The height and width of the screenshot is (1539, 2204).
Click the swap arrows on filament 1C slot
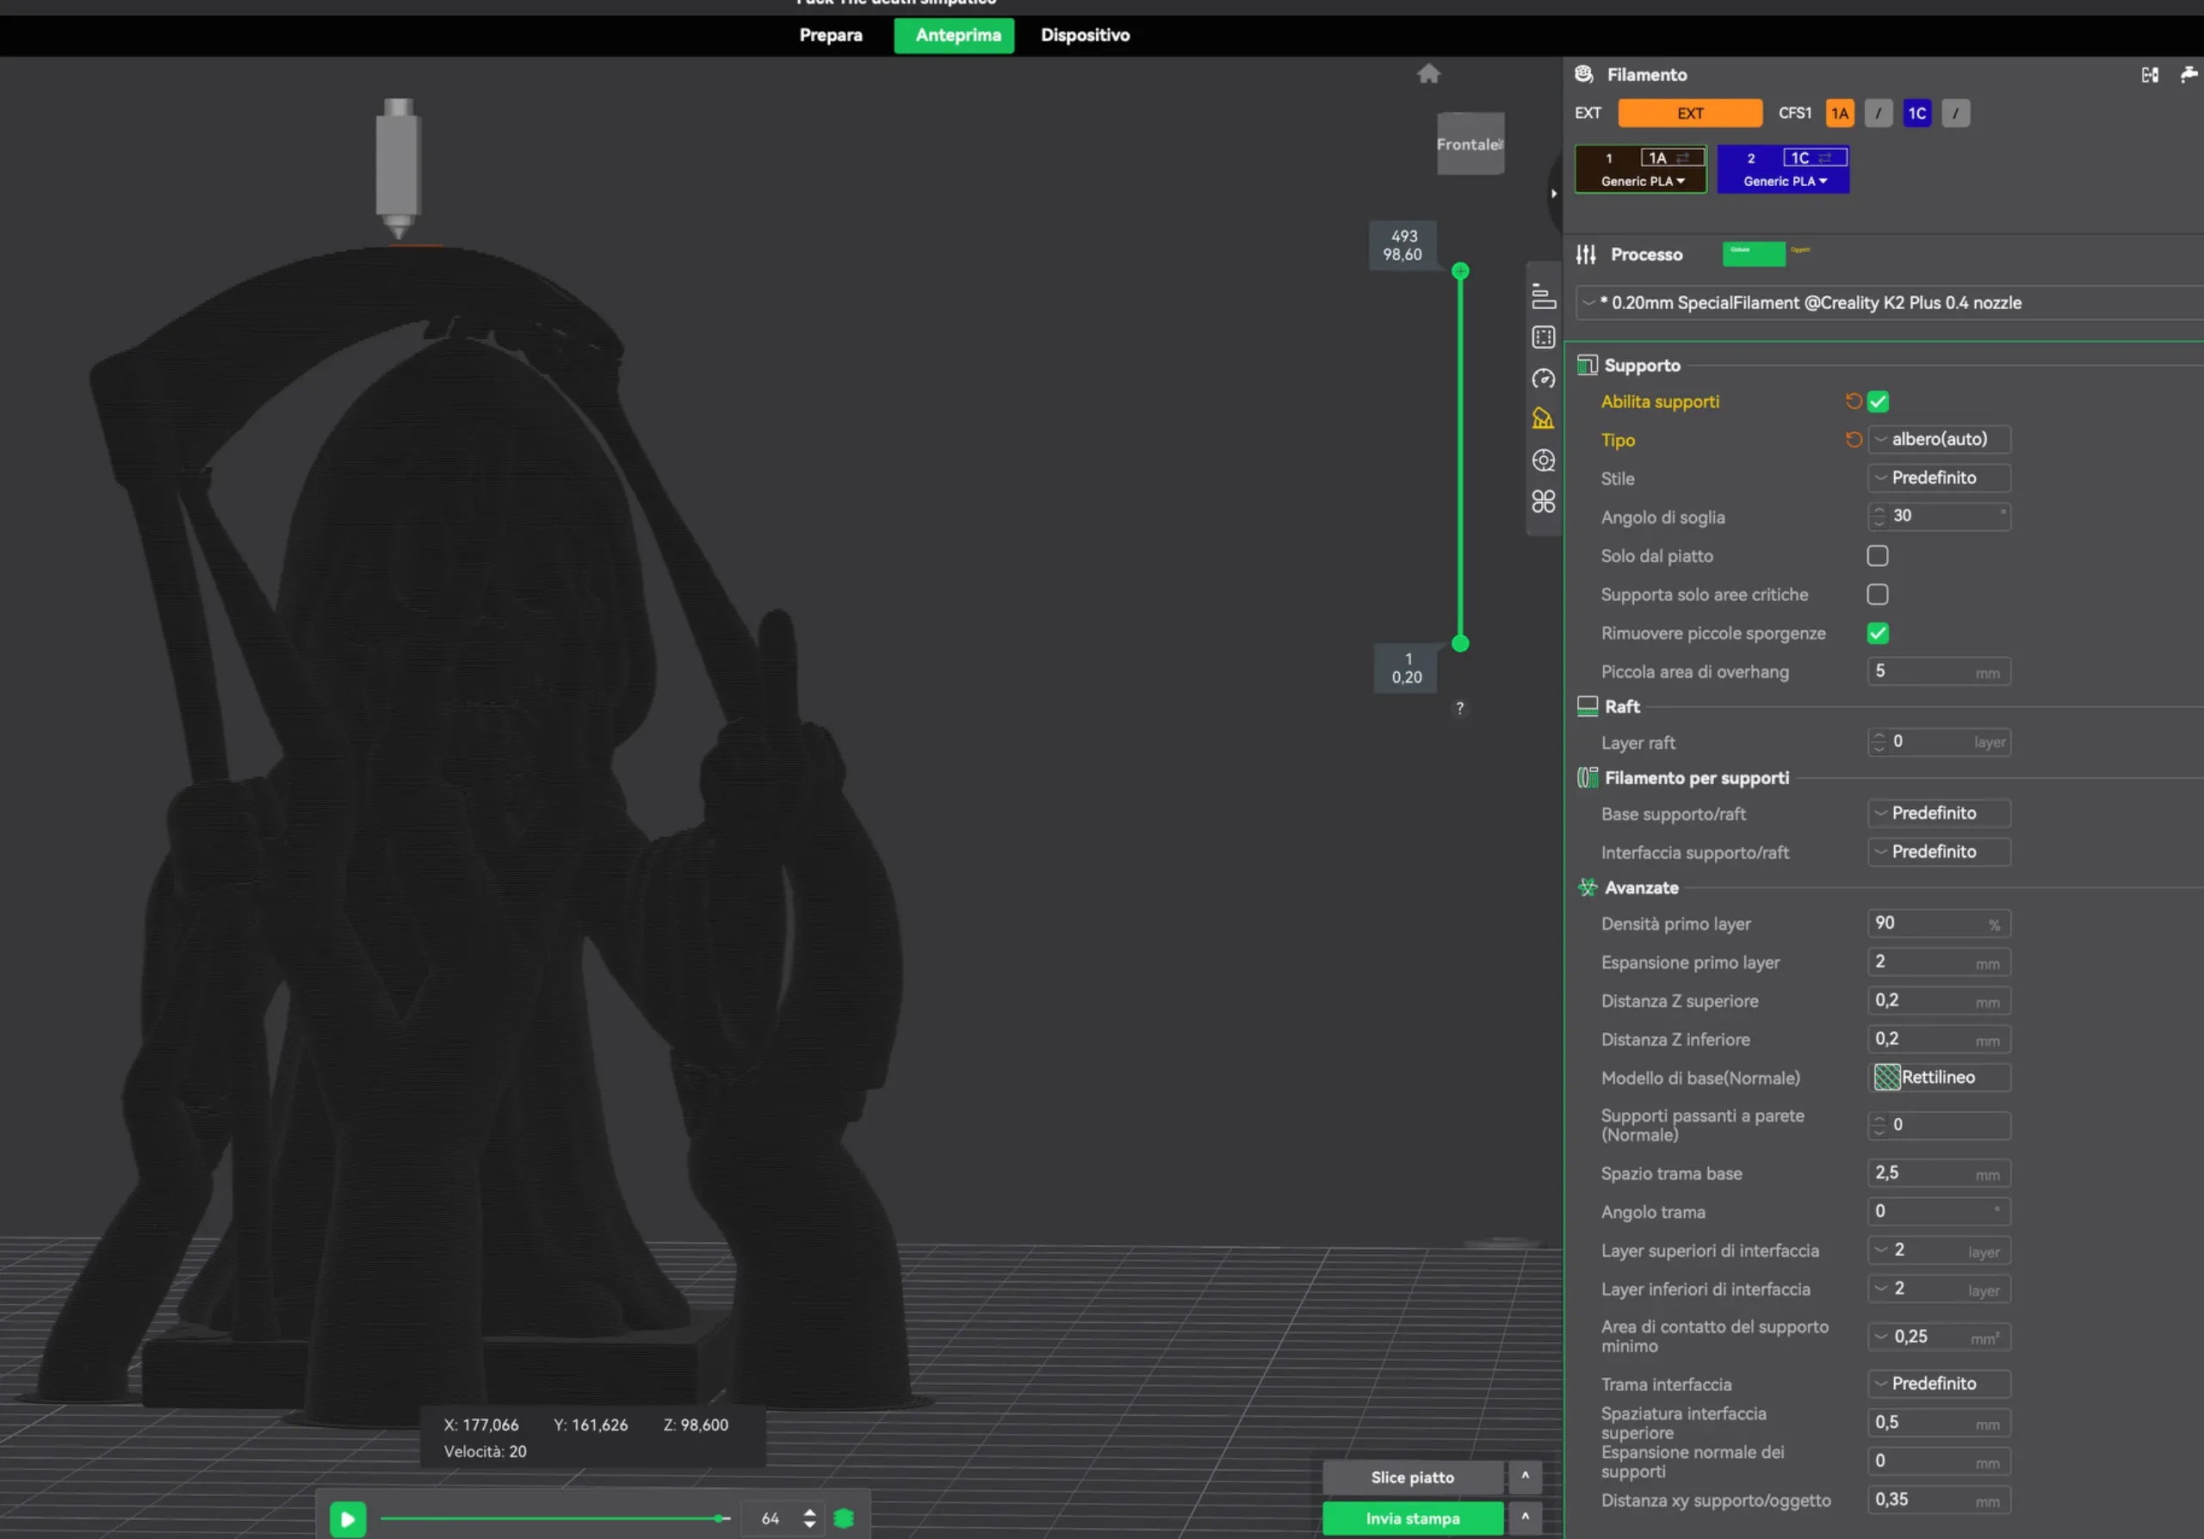coord(1825,158)
